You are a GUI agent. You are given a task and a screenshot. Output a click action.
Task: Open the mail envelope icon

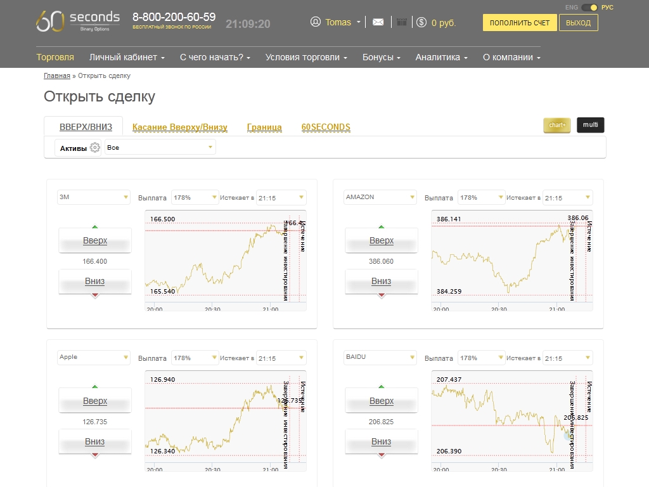coord(378,22)
